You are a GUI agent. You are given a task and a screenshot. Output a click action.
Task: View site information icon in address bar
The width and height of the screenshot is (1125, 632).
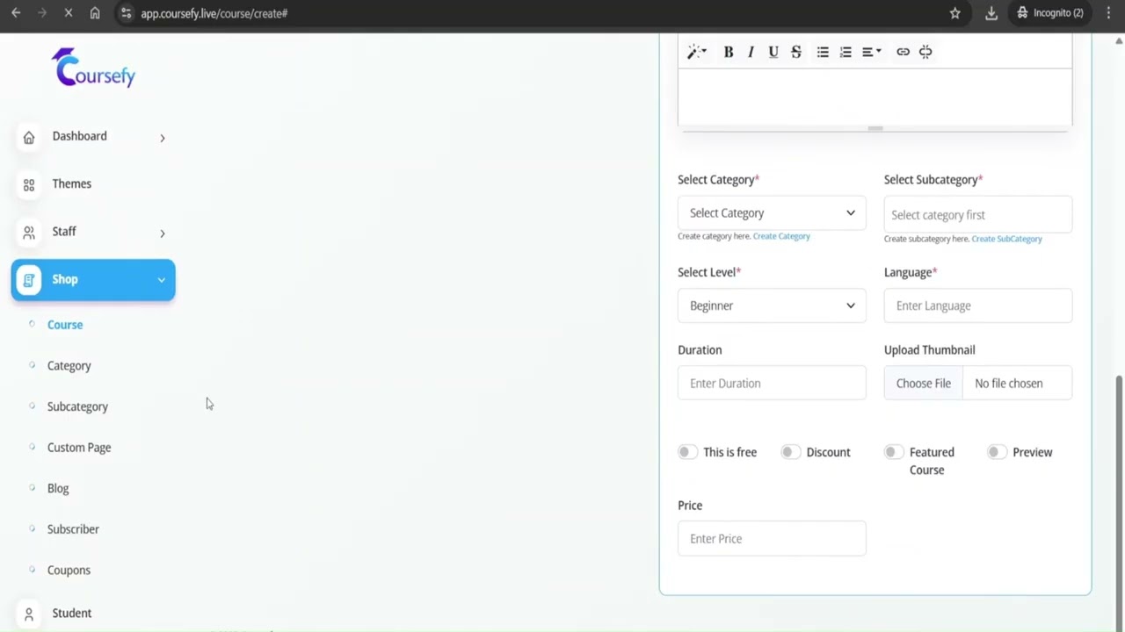(x=126, y=13)
